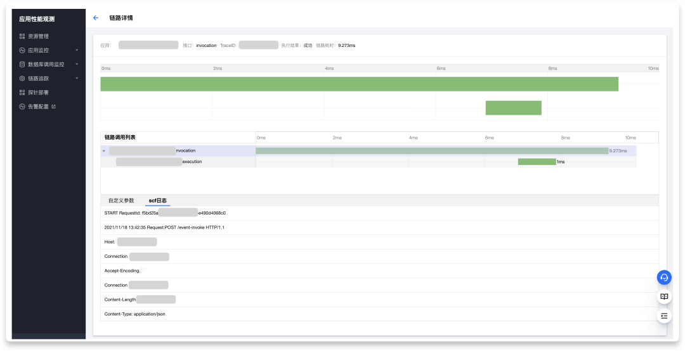Click the long green overview span bar
Viewport: 685px width, 351px height.
coord(360,84)
